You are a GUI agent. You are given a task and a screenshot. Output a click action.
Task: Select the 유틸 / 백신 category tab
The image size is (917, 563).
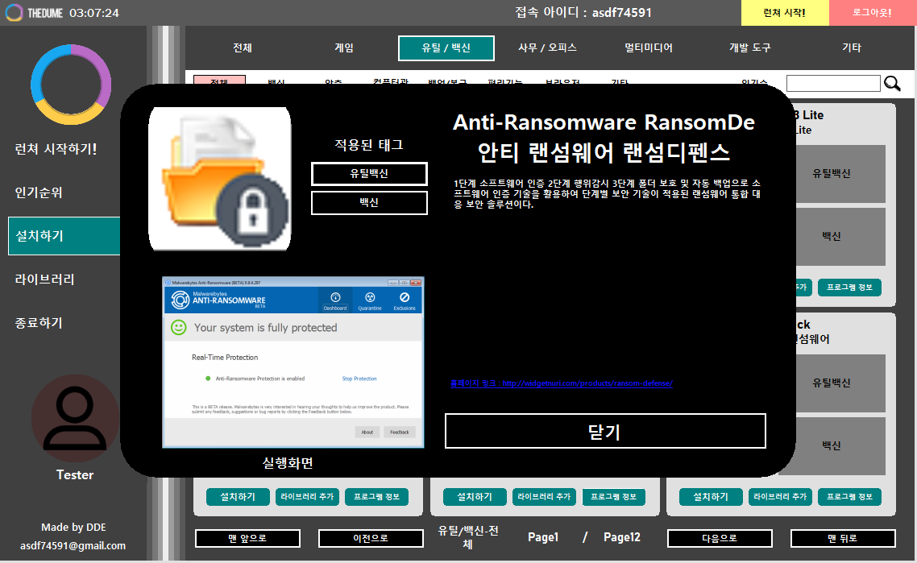pyautogui.click(x=446, y=48)
